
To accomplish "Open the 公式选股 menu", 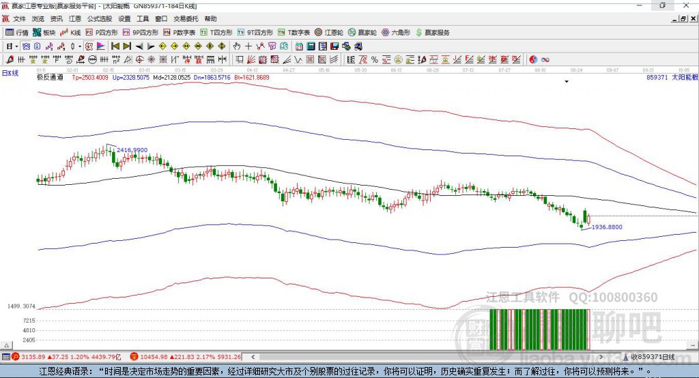I will click(x=99, y=19).
